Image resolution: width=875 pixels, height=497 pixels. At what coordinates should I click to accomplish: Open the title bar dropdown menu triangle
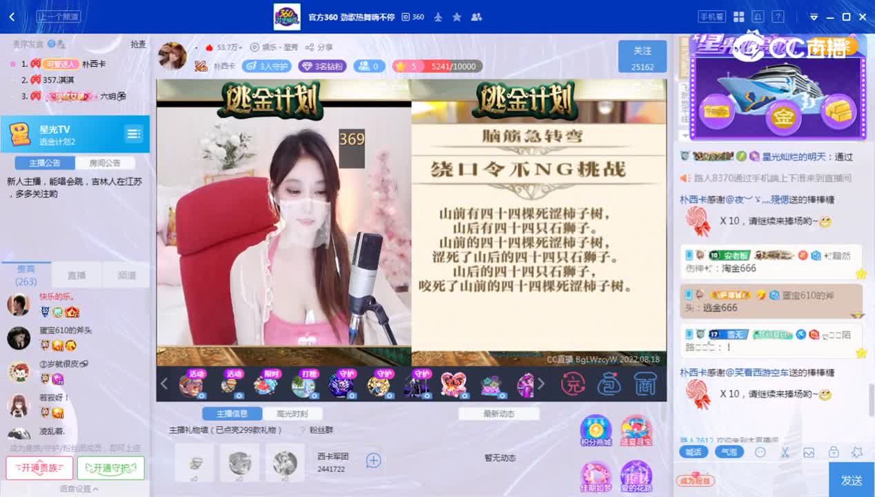(x=814, y=17)
